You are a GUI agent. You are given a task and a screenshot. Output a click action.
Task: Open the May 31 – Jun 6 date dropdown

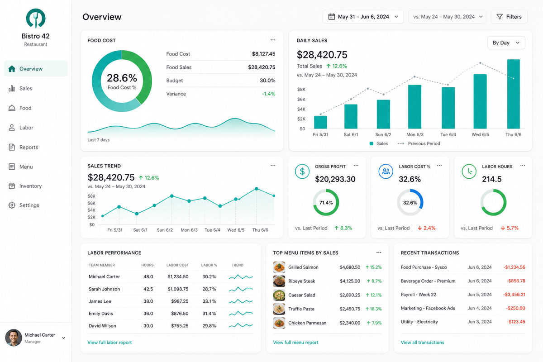(363, 17)
